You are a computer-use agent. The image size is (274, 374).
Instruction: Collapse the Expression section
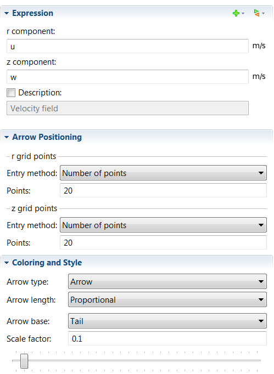(7, 13)
